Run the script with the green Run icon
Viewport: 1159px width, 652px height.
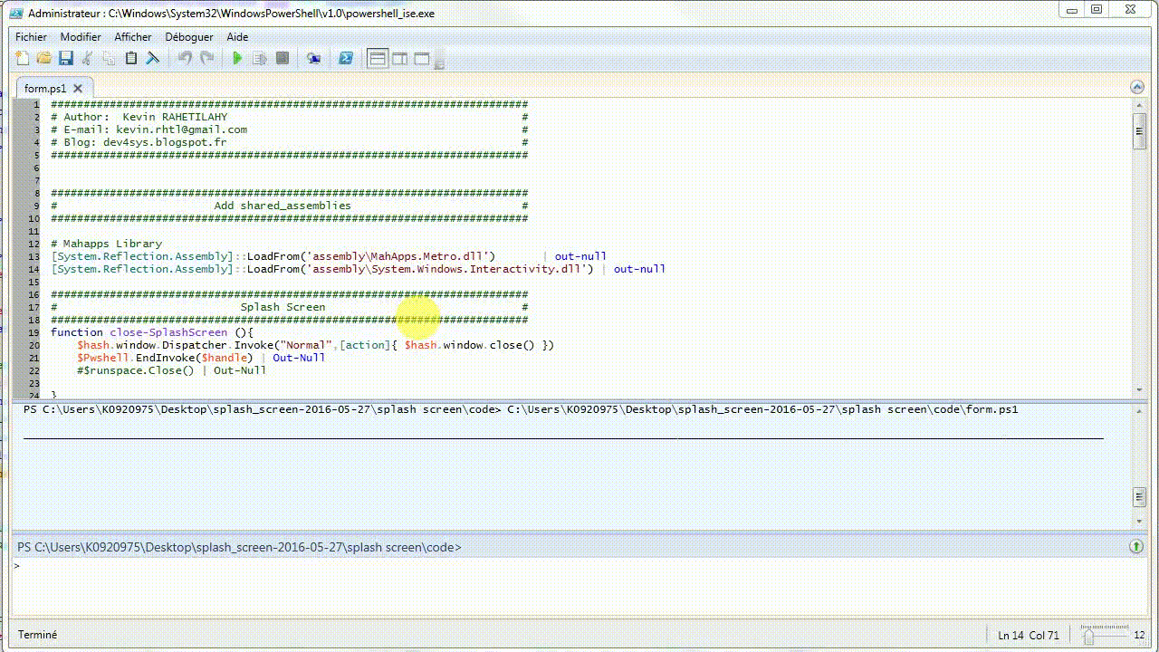[x=236, y=57]
